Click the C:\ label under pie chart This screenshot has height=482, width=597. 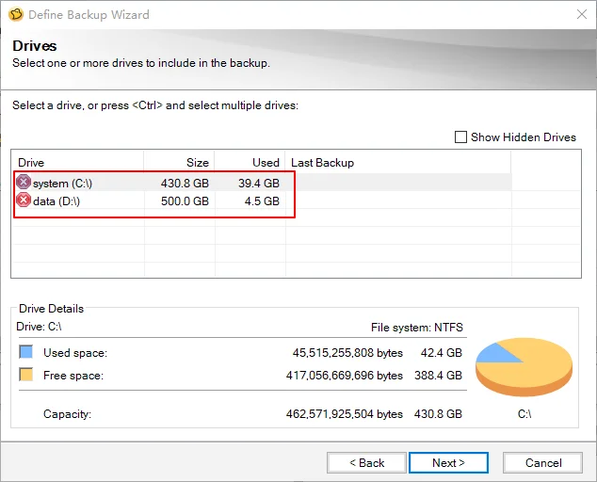(524, 414)
